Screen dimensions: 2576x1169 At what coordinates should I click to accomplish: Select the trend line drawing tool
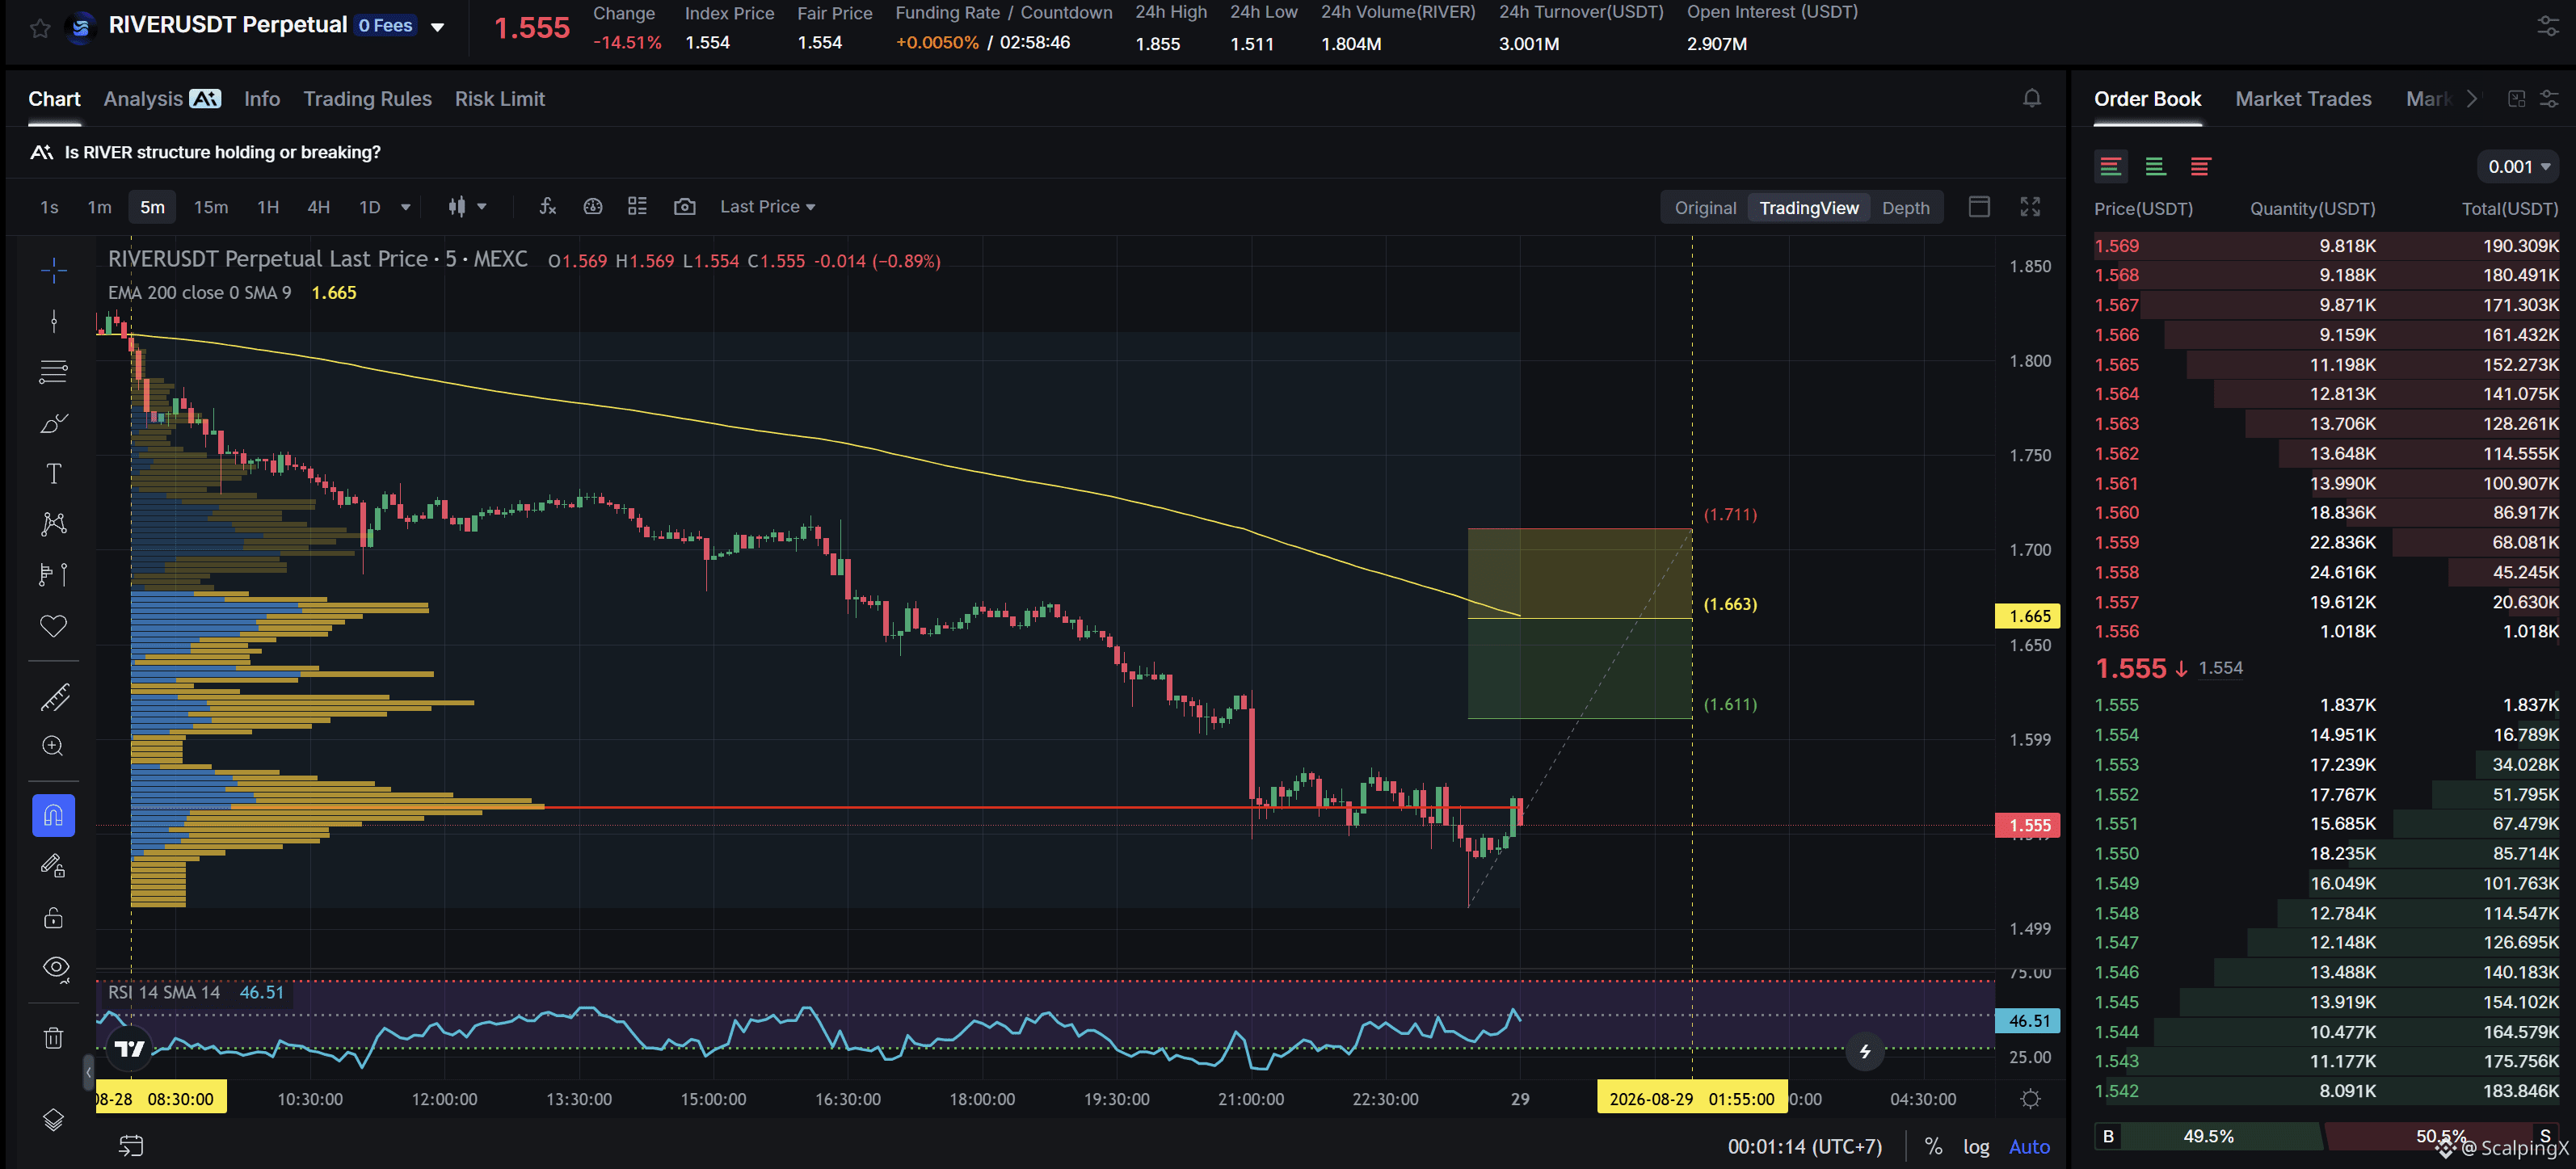54,321
